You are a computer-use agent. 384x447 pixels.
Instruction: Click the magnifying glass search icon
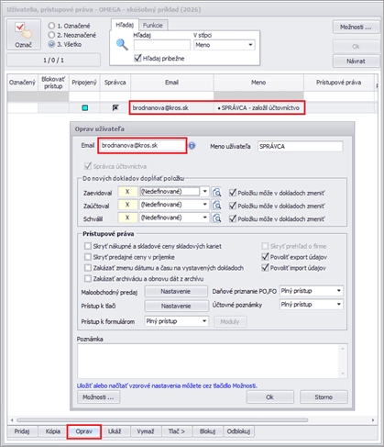(122, 45)
